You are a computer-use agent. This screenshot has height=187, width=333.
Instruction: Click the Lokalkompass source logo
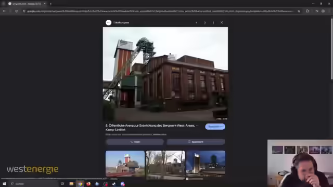click(x=109, y=22)
